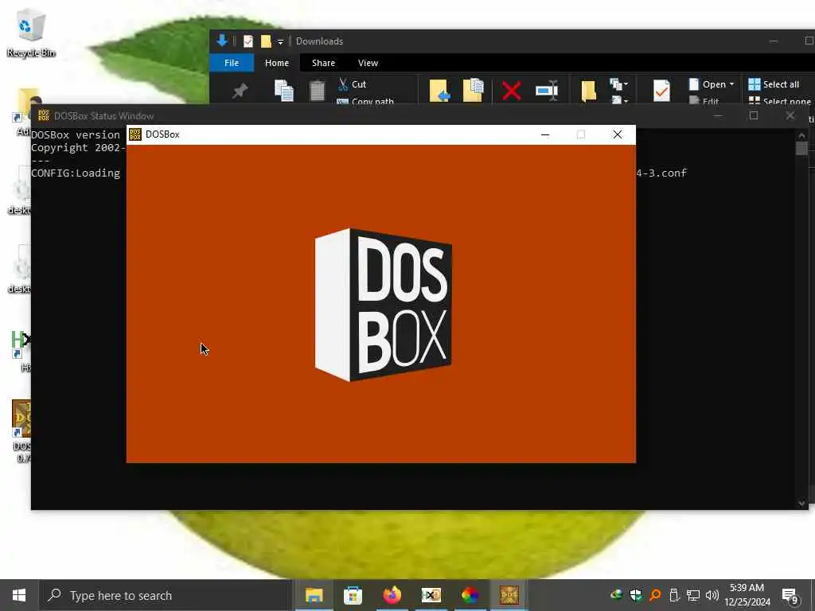
Task: Click the taskbar clock showing 5:39 AM
Action: 747,595
